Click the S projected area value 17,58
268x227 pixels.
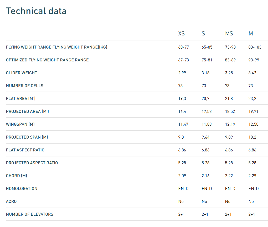point(207,112)
